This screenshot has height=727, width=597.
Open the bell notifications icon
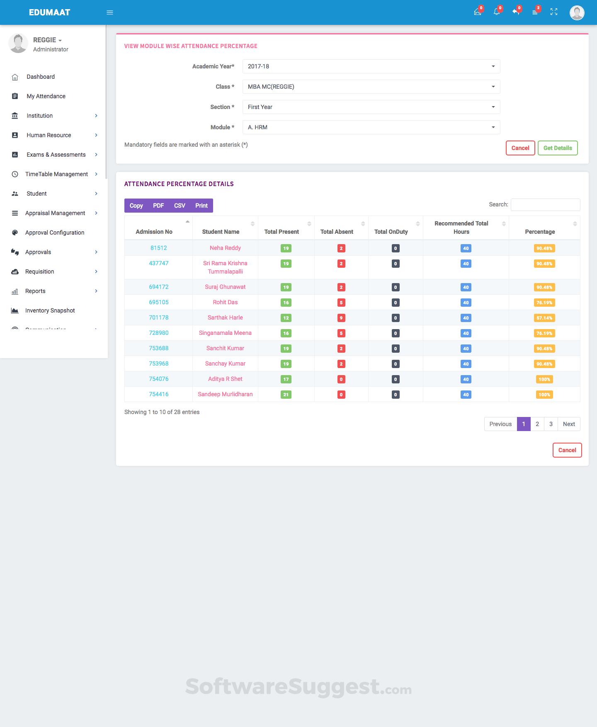click(x=497, y=12)
